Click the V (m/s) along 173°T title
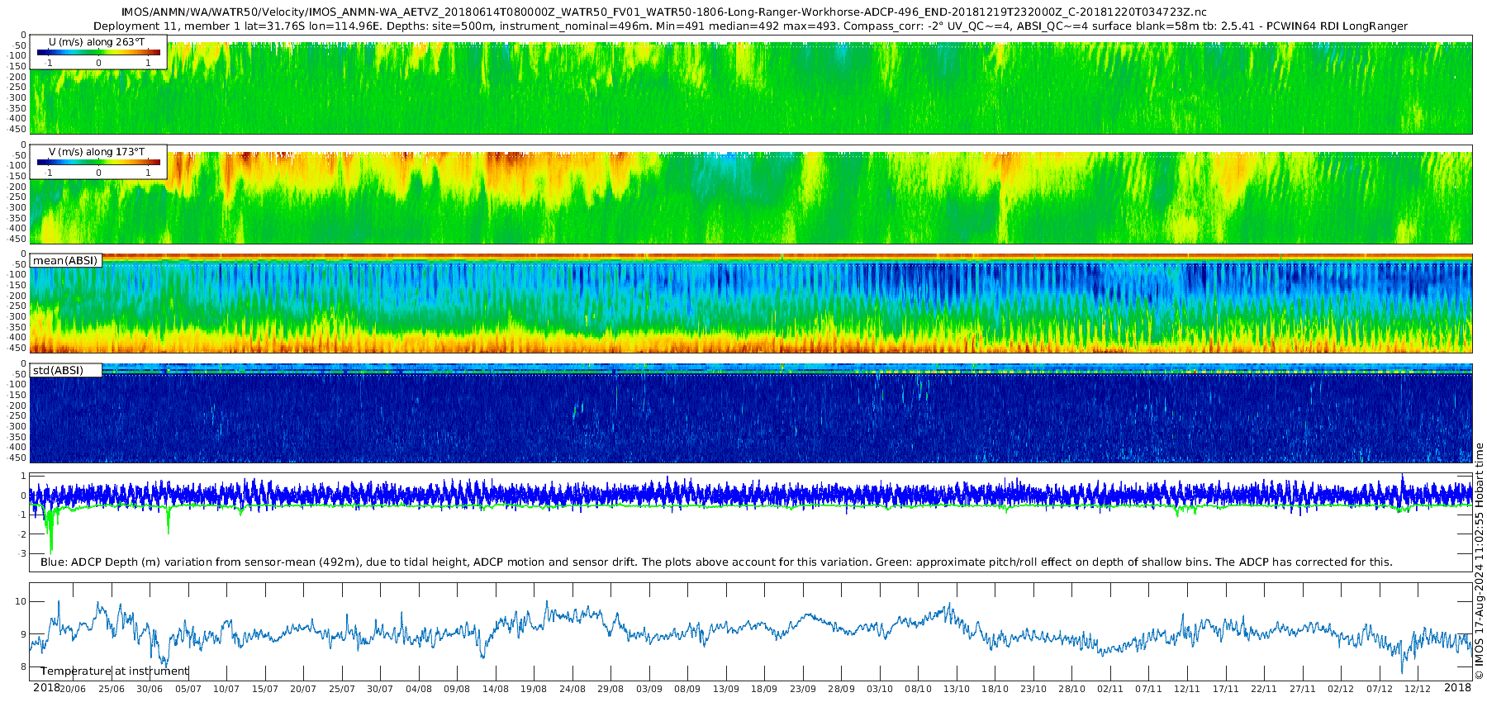 tap(97, 152)
